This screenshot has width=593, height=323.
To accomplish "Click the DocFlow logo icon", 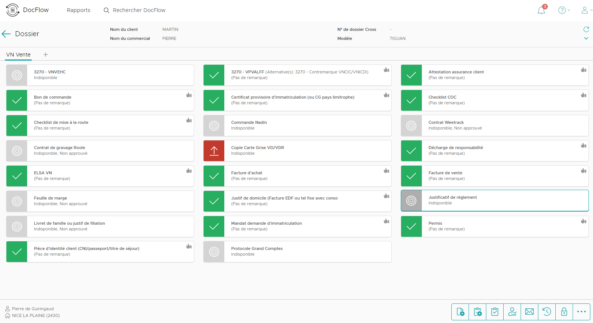I will (12, 10).
